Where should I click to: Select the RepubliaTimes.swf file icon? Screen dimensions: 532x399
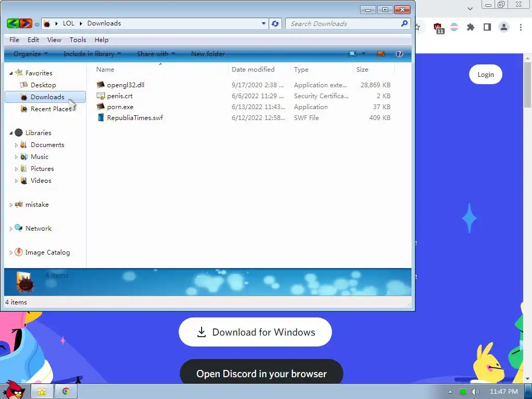[x=100, y=118]
